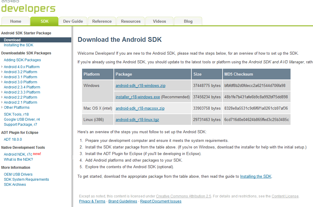This screenshot has width=313, height=207.
Task: Go to the Videos tab
Action: pos(159,21)
